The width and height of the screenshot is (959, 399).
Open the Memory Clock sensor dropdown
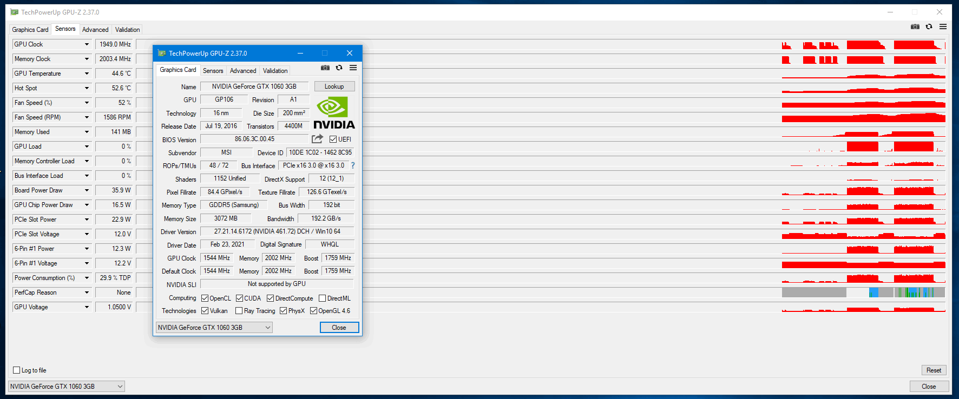click(x=87, y=59)
